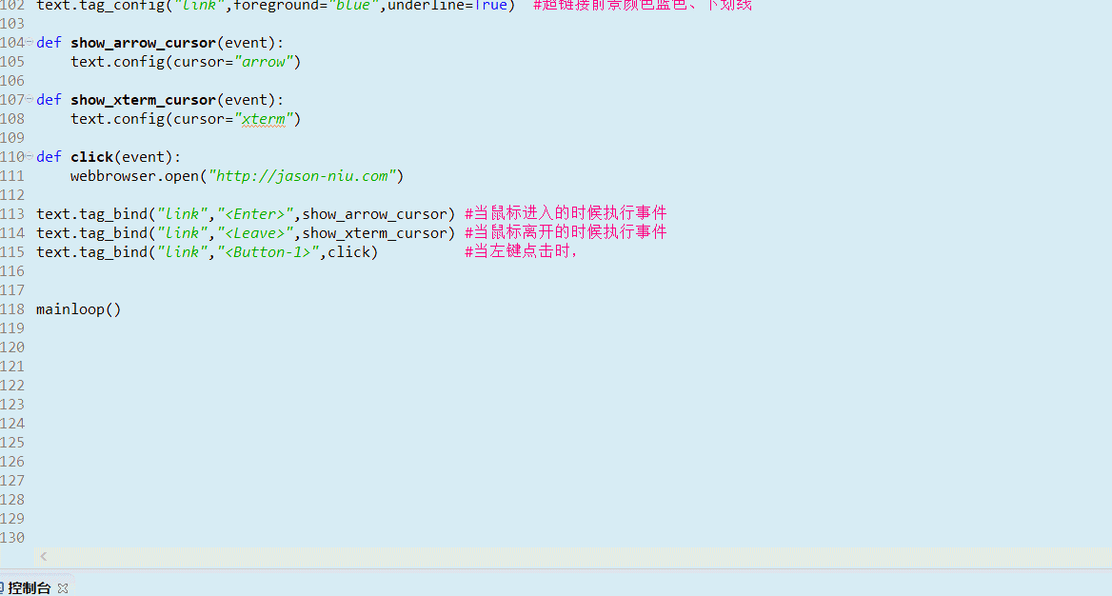This screenshot has width=1112, height=596.
Task: Switch to the 控制台 console tab
Action: tap(29, 587)
